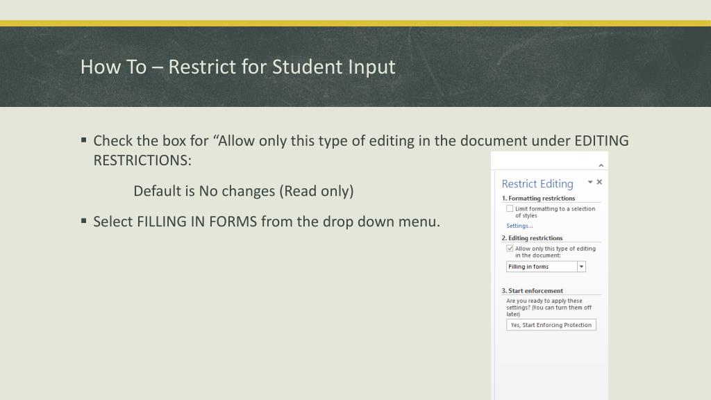Viewport: 711px width, 400px height.
Task: Click the Default is No changes (Read only) line
Action: [x=244, y=191]
